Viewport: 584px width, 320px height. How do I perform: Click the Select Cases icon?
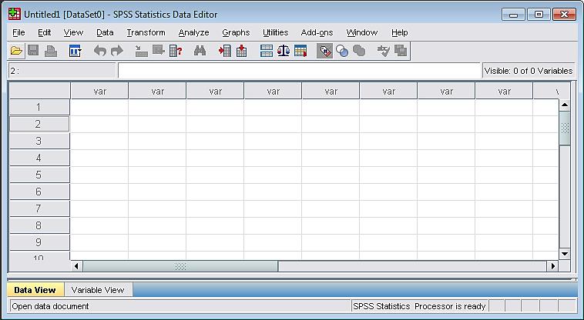tap(300, 51)
